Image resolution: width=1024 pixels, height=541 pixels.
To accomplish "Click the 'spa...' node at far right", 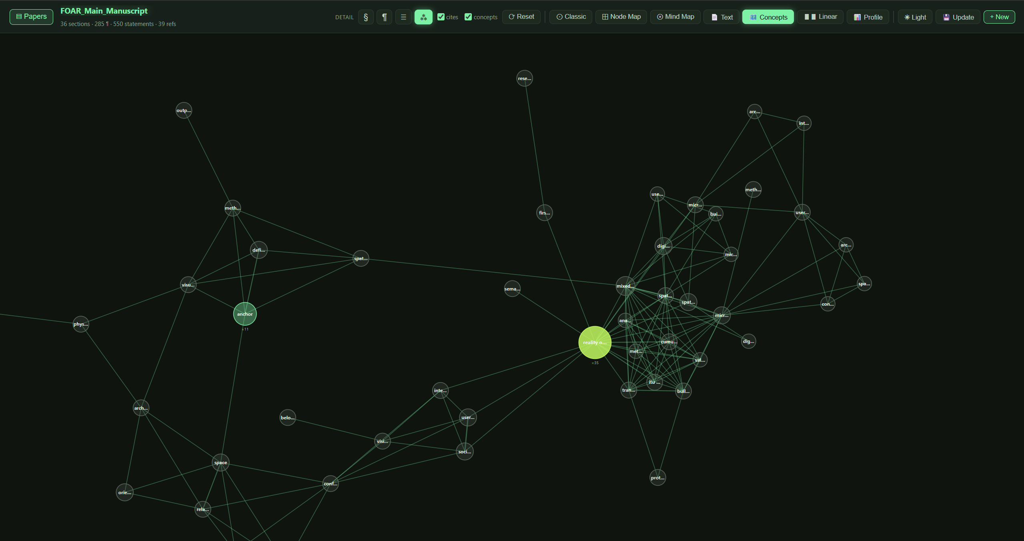I will point(864,284).
